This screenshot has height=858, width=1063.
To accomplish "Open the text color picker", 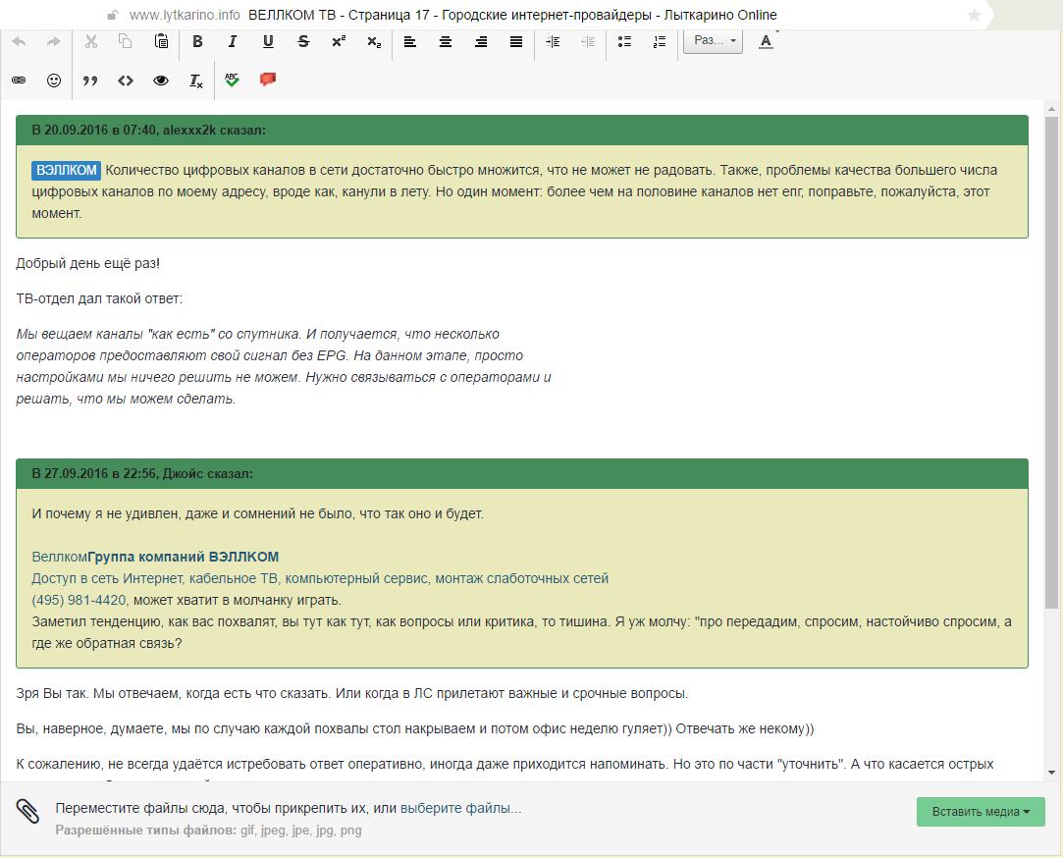I will [766, 41].
